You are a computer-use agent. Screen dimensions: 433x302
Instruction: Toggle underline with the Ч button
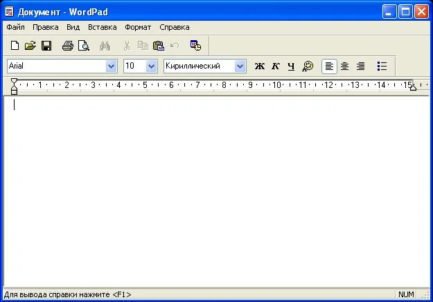point(291,66)
